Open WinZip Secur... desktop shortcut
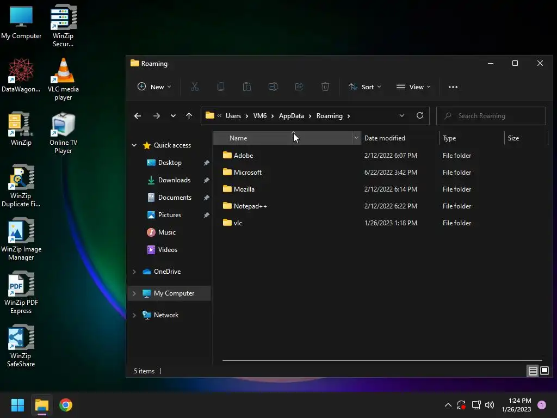The image size is (557, 418). tap(63, 26)
